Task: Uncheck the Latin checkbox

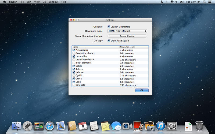Action: point(74,82)
